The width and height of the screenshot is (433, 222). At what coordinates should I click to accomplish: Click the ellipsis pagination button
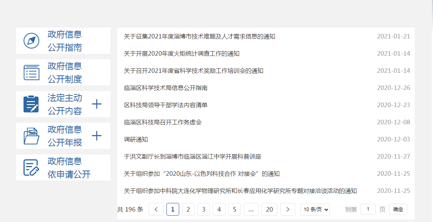click(251, 209)
